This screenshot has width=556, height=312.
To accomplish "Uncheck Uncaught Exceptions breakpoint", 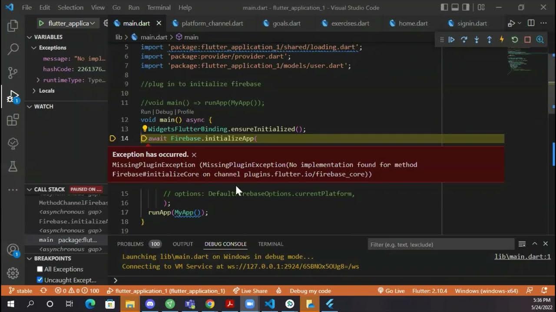I will click(40, 280).
